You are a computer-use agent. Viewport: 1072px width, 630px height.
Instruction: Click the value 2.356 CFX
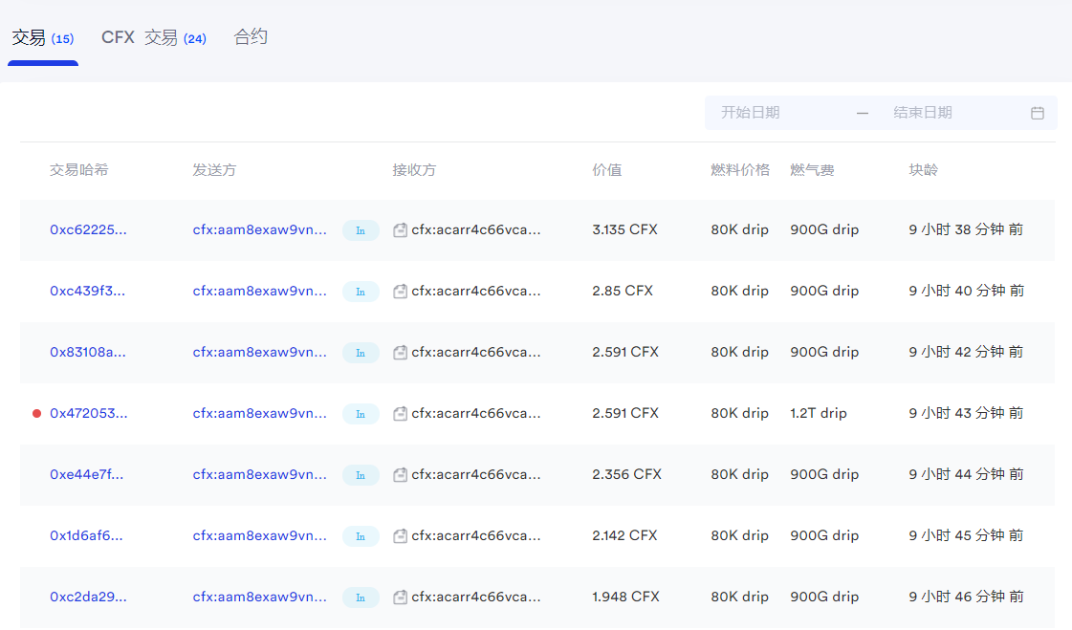click(627, 474)
